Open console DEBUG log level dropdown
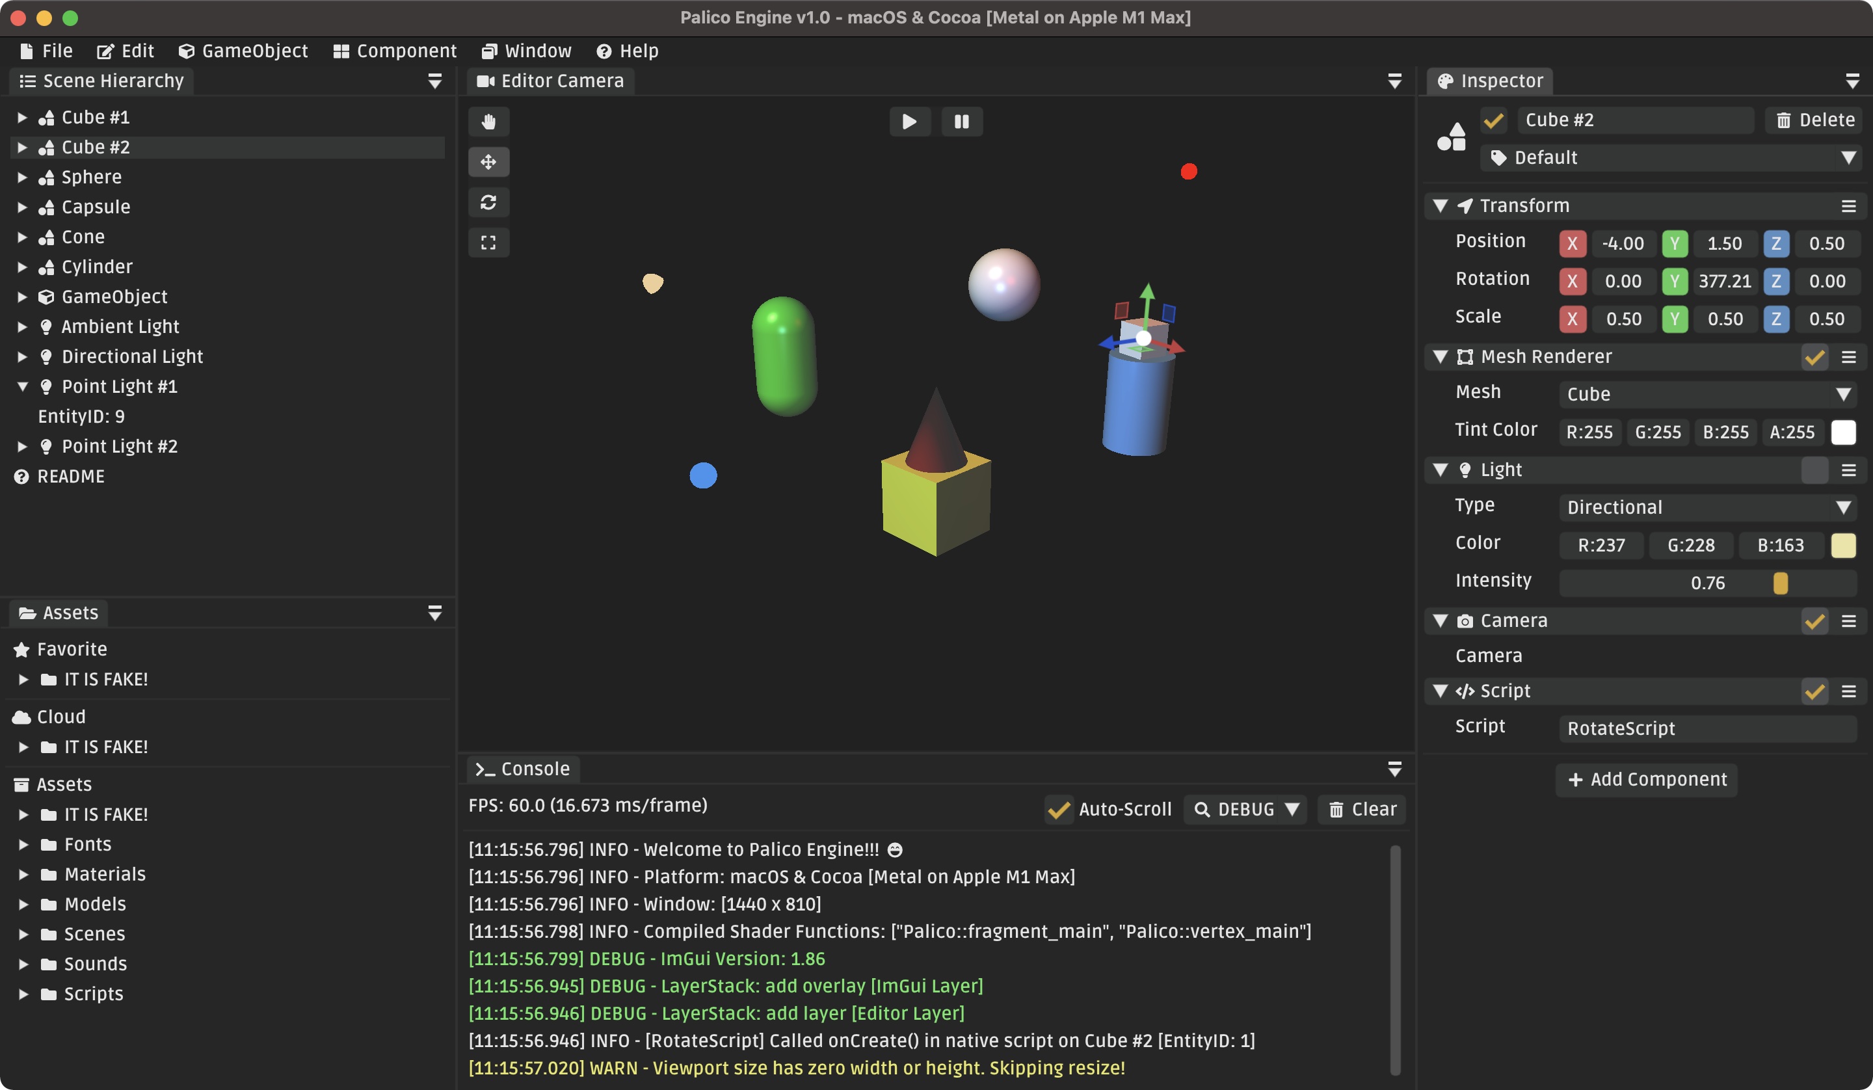The width and height of the screenshot is (1873, 1090). tap(1245, 810)
